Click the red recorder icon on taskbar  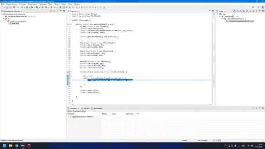coord(29,146)
